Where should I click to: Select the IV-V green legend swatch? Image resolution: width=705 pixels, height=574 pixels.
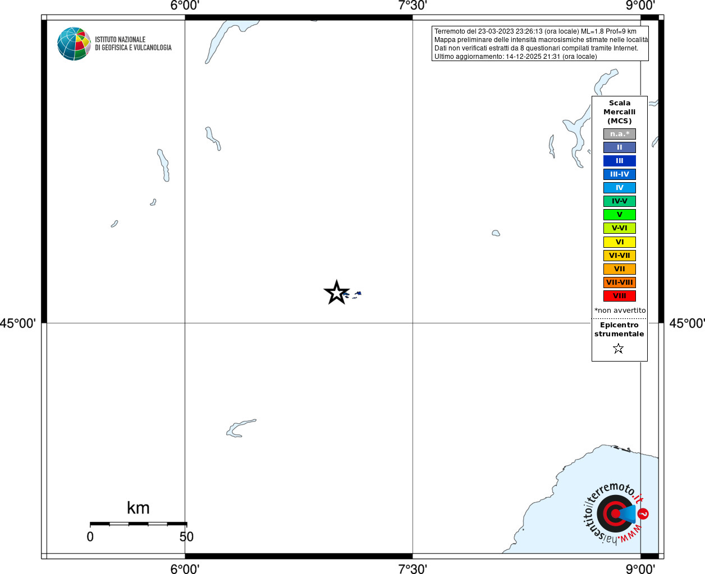pos(620,201)
